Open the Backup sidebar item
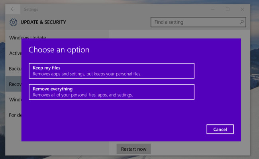Viewport: 259px width, 159px height. 15,68
